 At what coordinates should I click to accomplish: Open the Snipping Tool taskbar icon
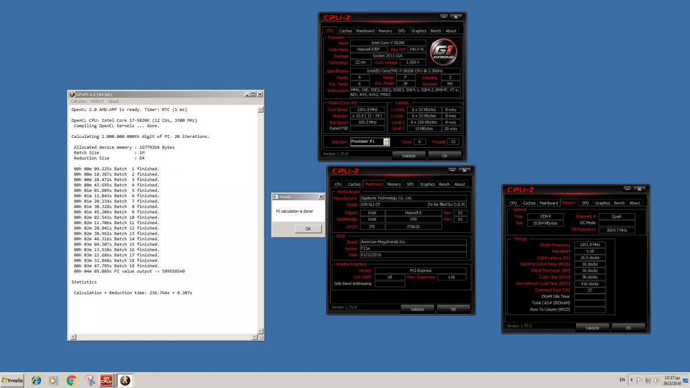coord(89,380)
